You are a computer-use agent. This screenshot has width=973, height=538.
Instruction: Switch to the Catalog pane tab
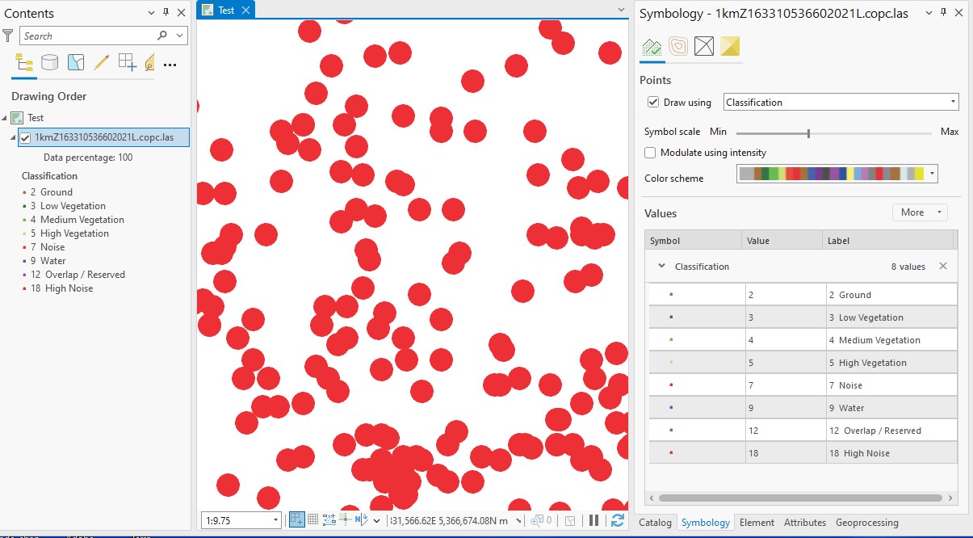click(x=655, y=523)
